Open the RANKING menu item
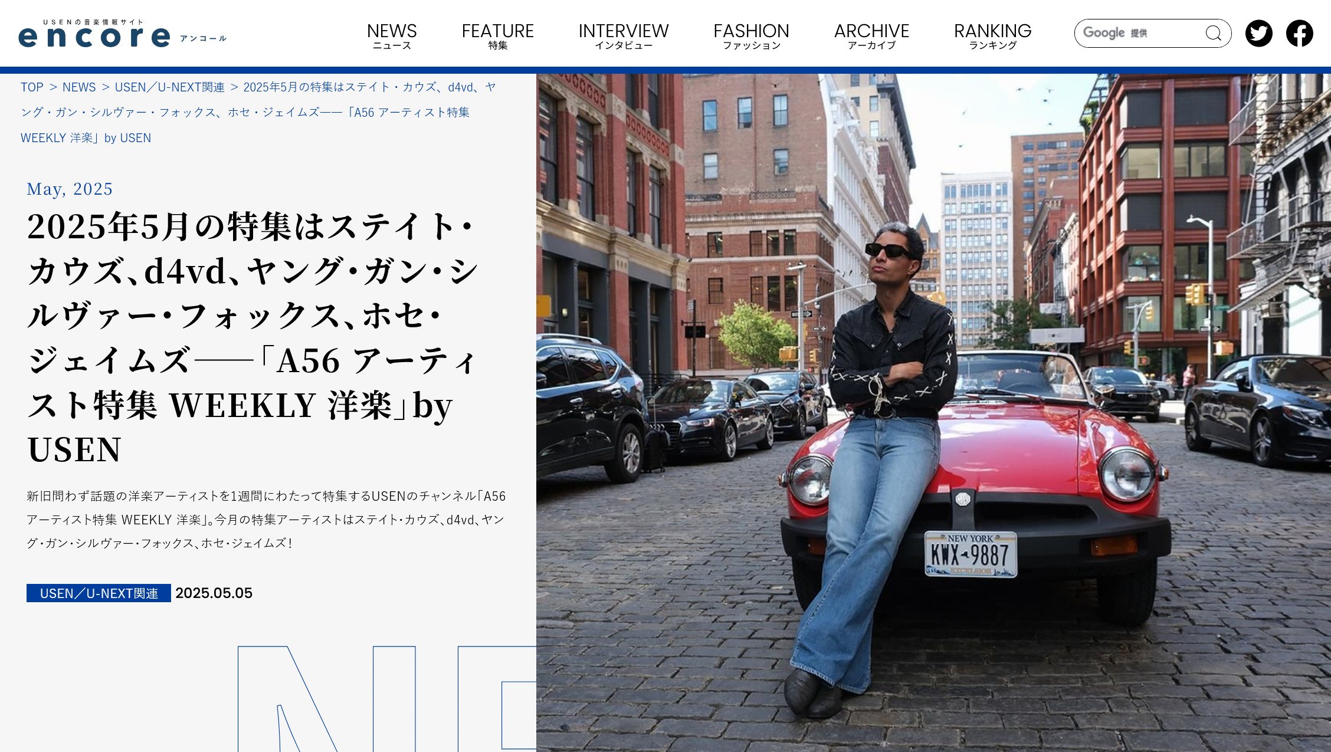 tap(992, 35)
